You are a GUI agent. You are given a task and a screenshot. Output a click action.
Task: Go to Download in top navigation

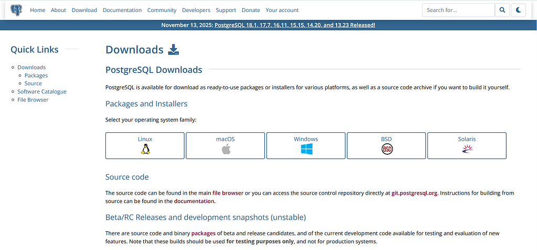pyautogui.click(x=84, y=10)
